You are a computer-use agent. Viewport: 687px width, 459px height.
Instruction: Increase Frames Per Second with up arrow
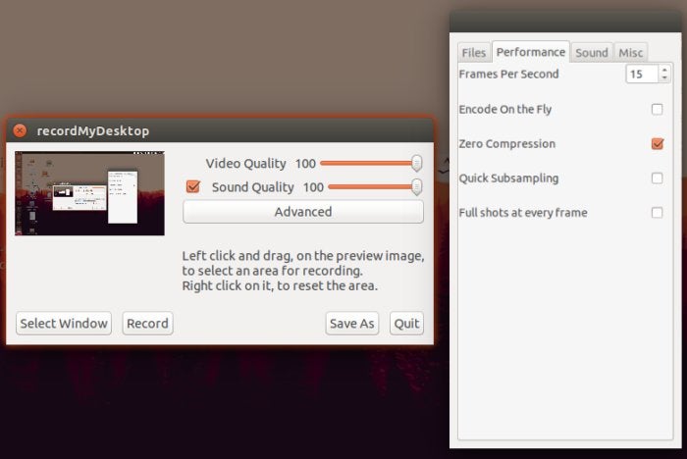[x=664, y=70]
